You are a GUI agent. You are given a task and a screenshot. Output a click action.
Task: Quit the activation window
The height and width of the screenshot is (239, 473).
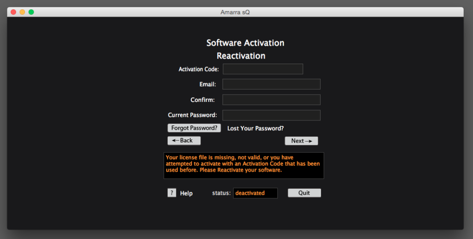coord(304,193)
